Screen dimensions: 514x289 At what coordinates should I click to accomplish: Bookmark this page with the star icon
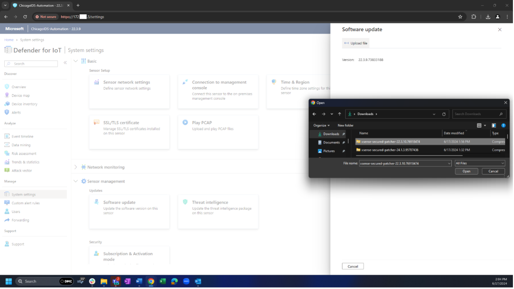[460, 17]
